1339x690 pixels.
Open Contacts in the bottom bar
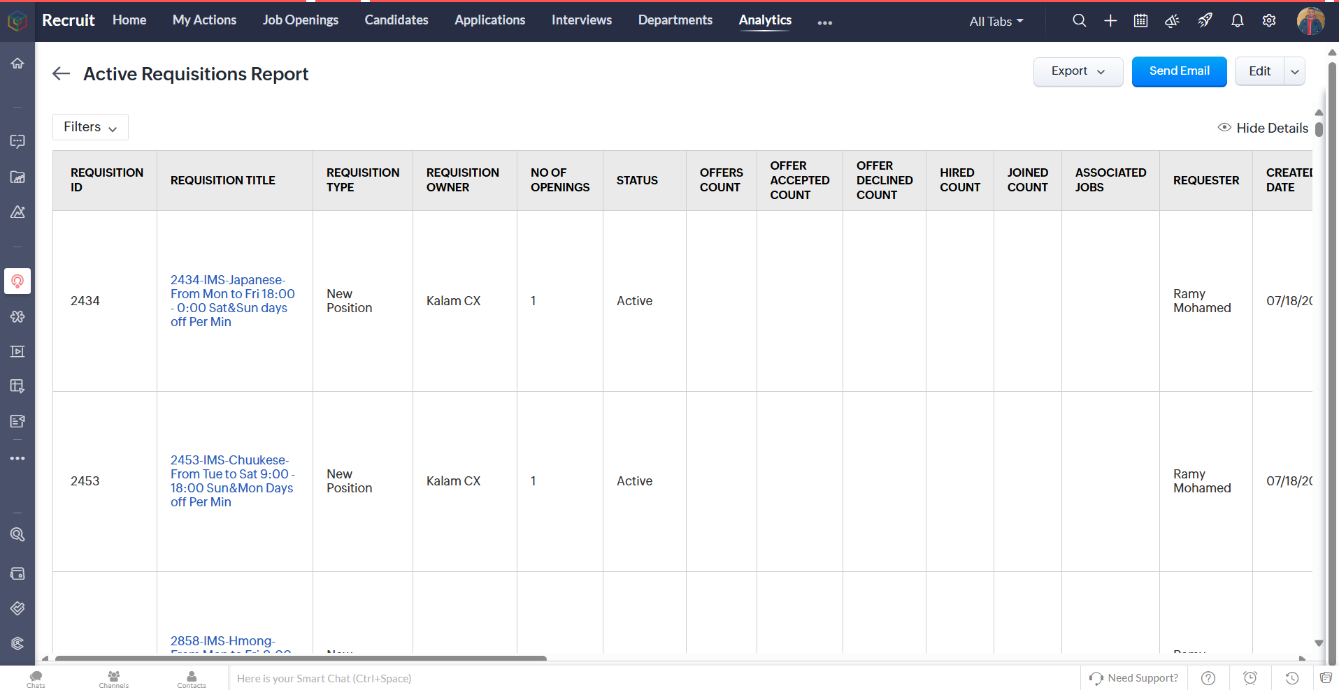pos(192,679)
